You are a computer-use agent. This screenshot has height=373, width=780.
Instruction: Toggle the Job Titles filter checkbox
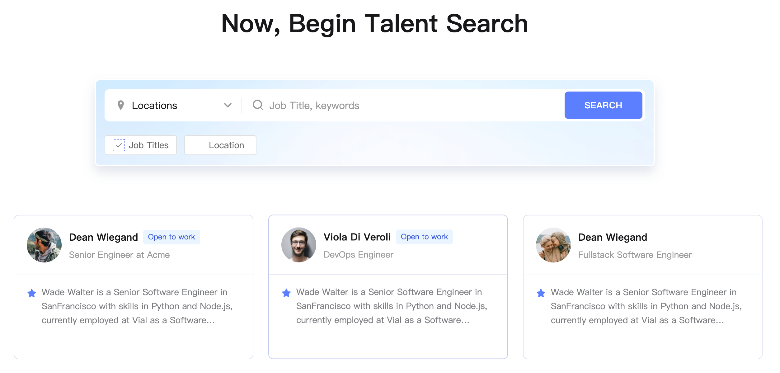119,145
